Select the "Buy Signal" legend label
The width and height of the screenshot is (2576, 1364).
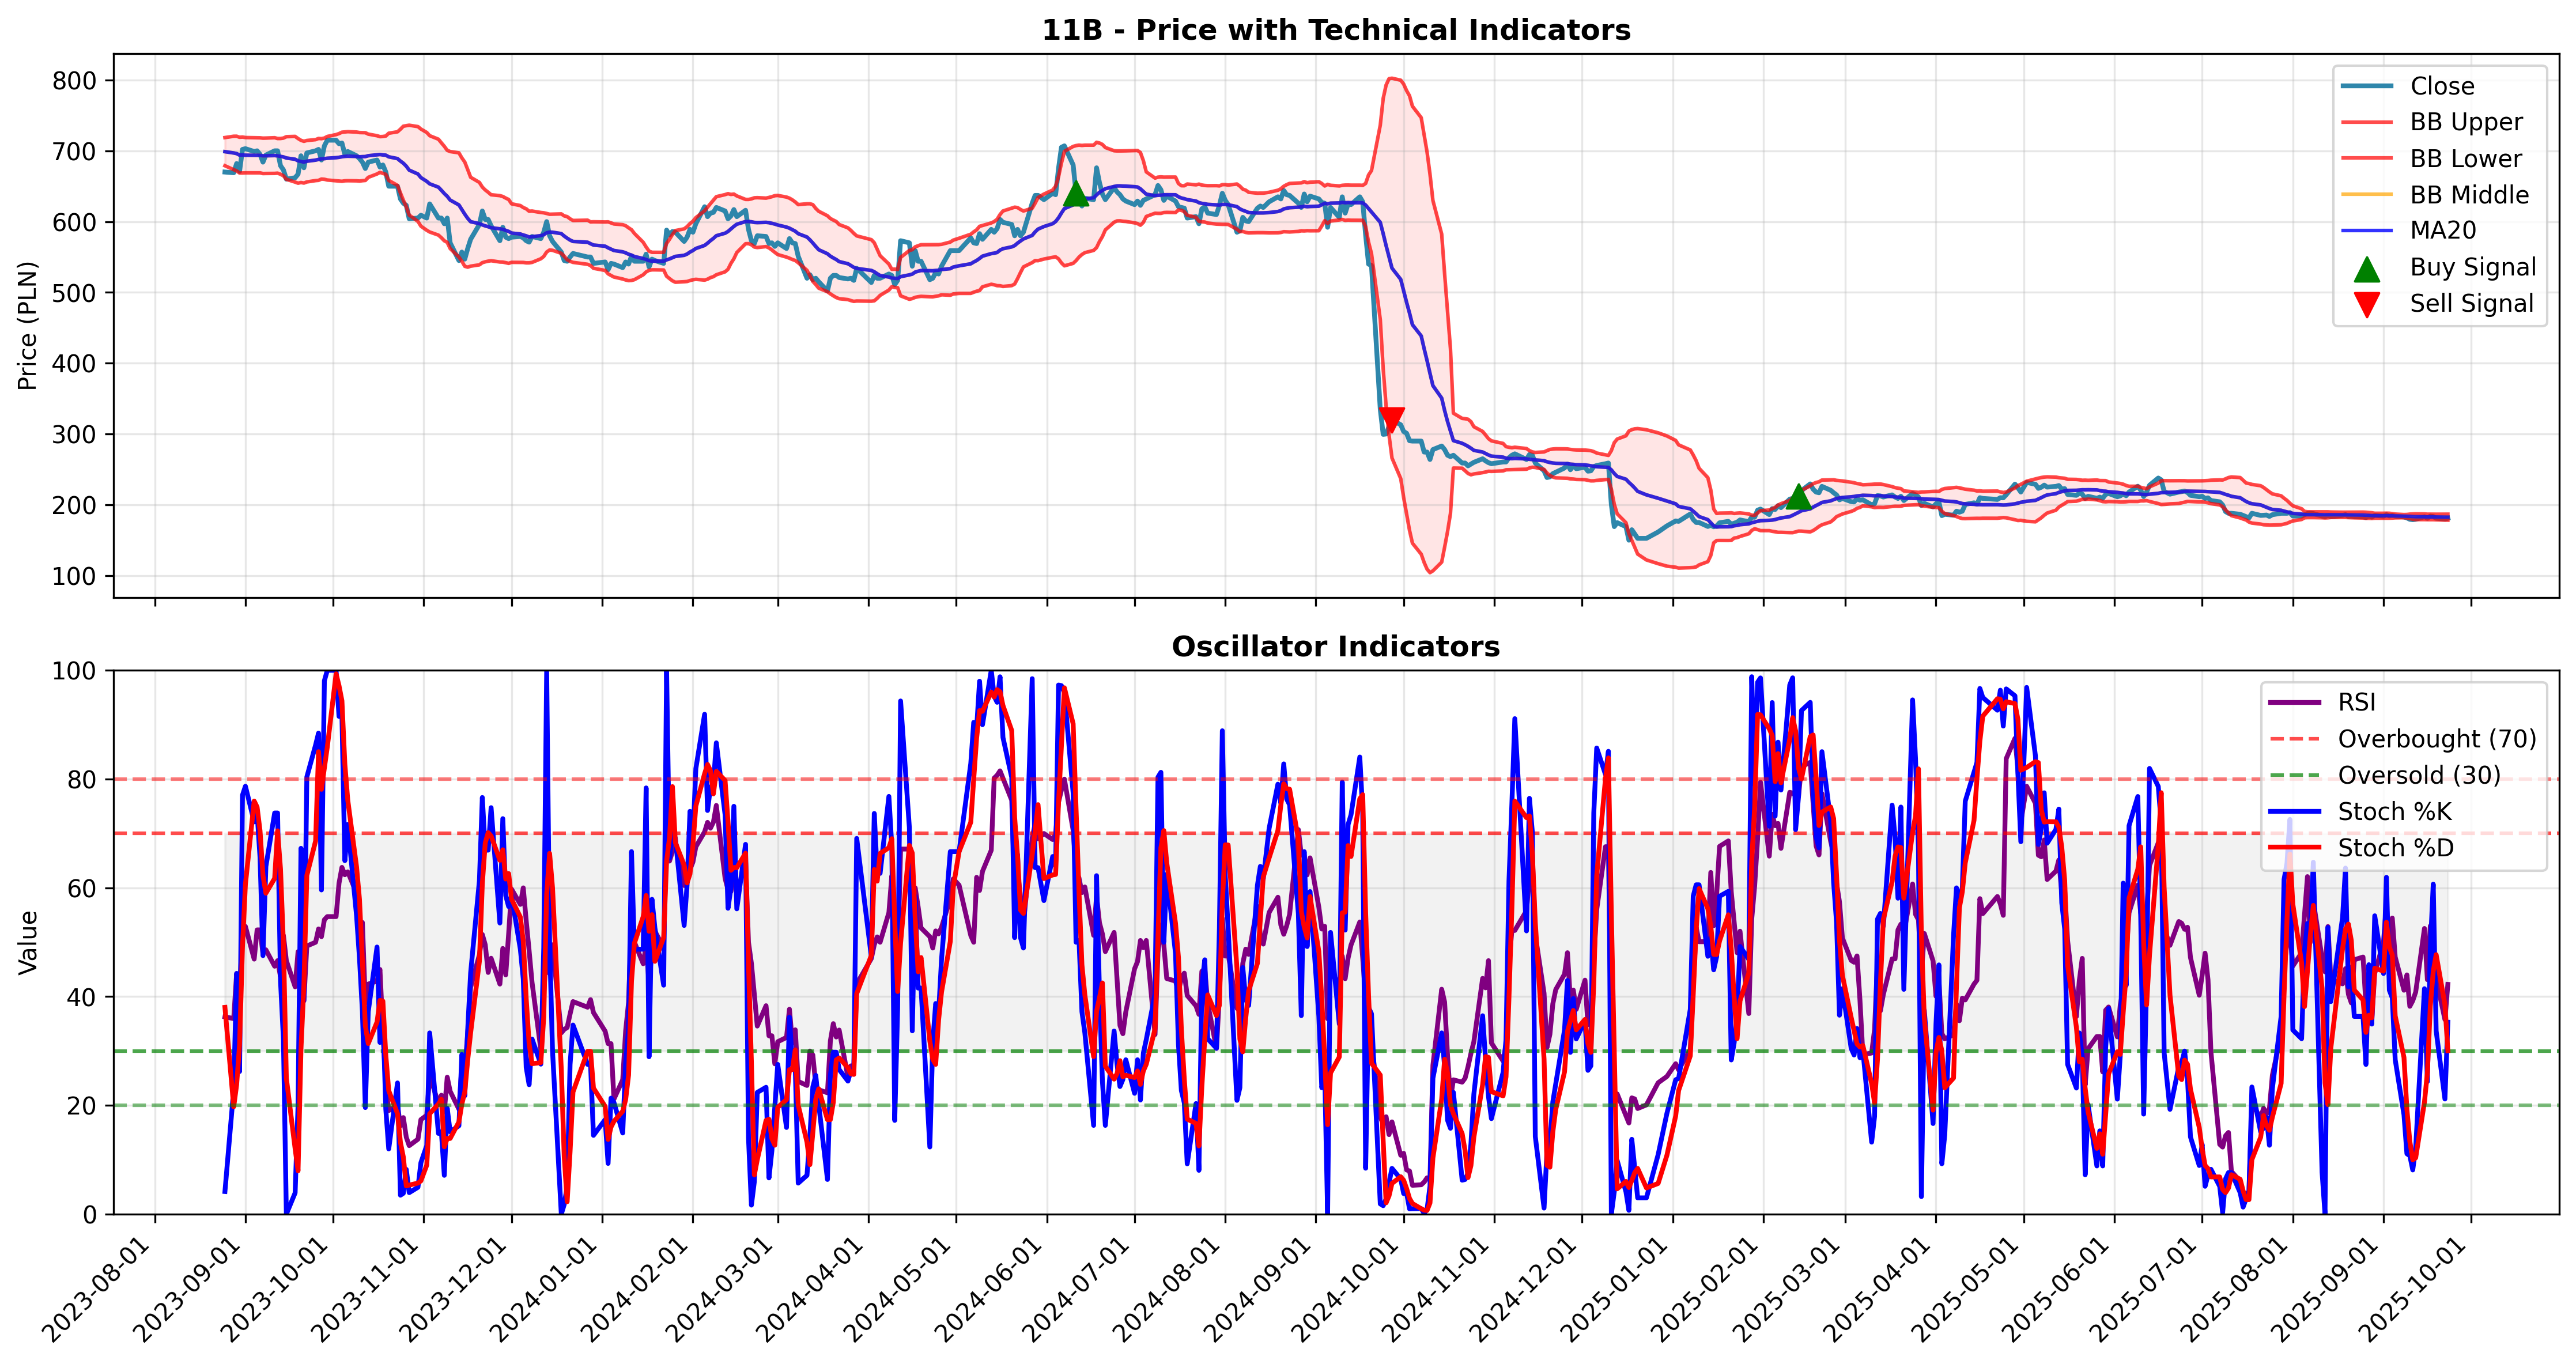pos(2473,267)
